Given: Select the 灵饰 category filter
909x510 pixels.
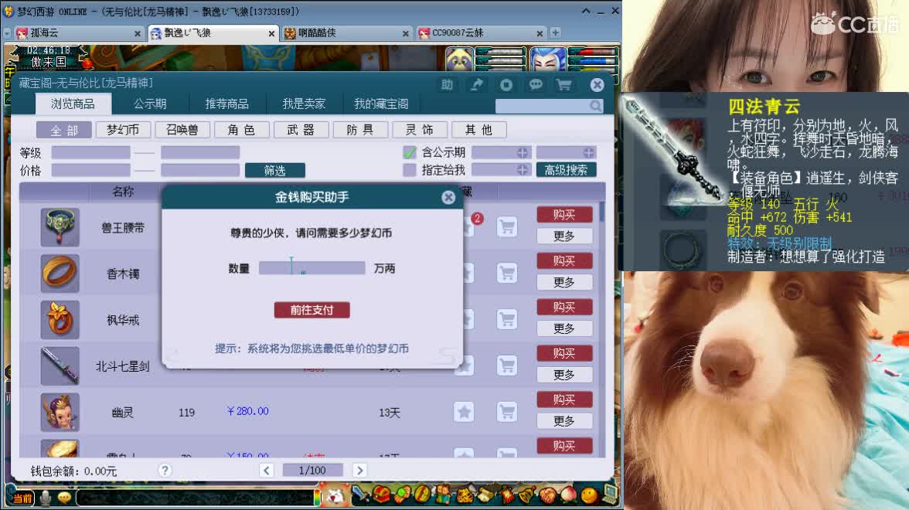Looking at the screenshot, I should [419, 130].
